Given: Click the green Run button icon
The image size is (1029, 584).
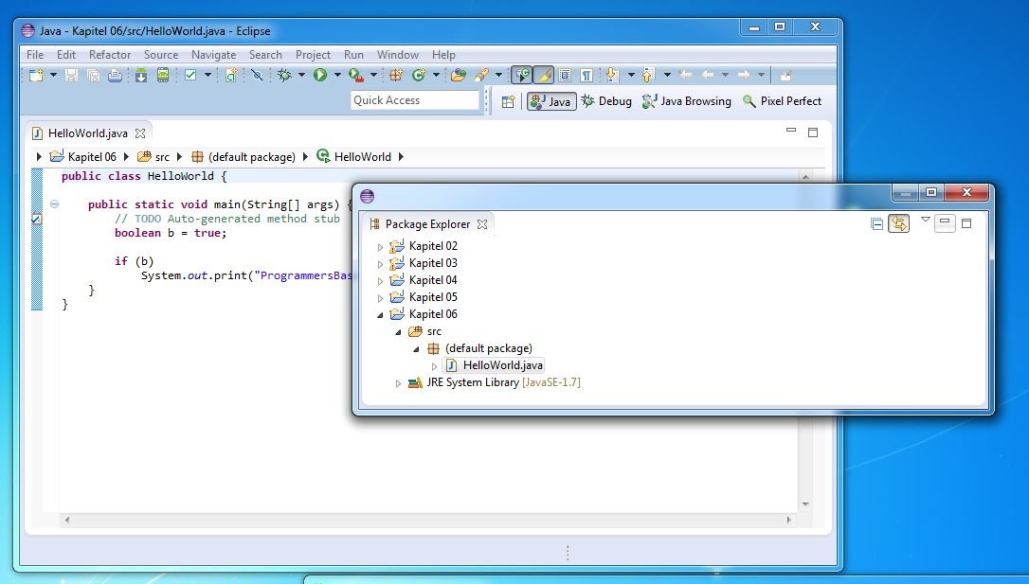Looking at the screenshot, I should point(320,76).
